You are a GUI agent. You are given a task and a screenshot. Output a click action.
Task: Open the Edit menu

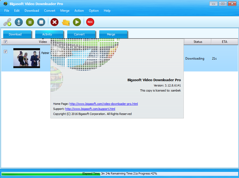pos(17,11)
